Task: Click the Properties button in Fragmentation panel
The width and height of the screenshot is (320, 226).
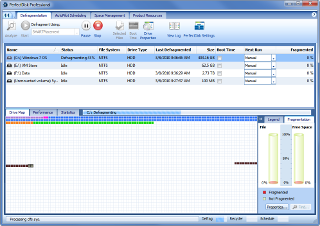Action: pyautogui.click(x=277, y=207)
